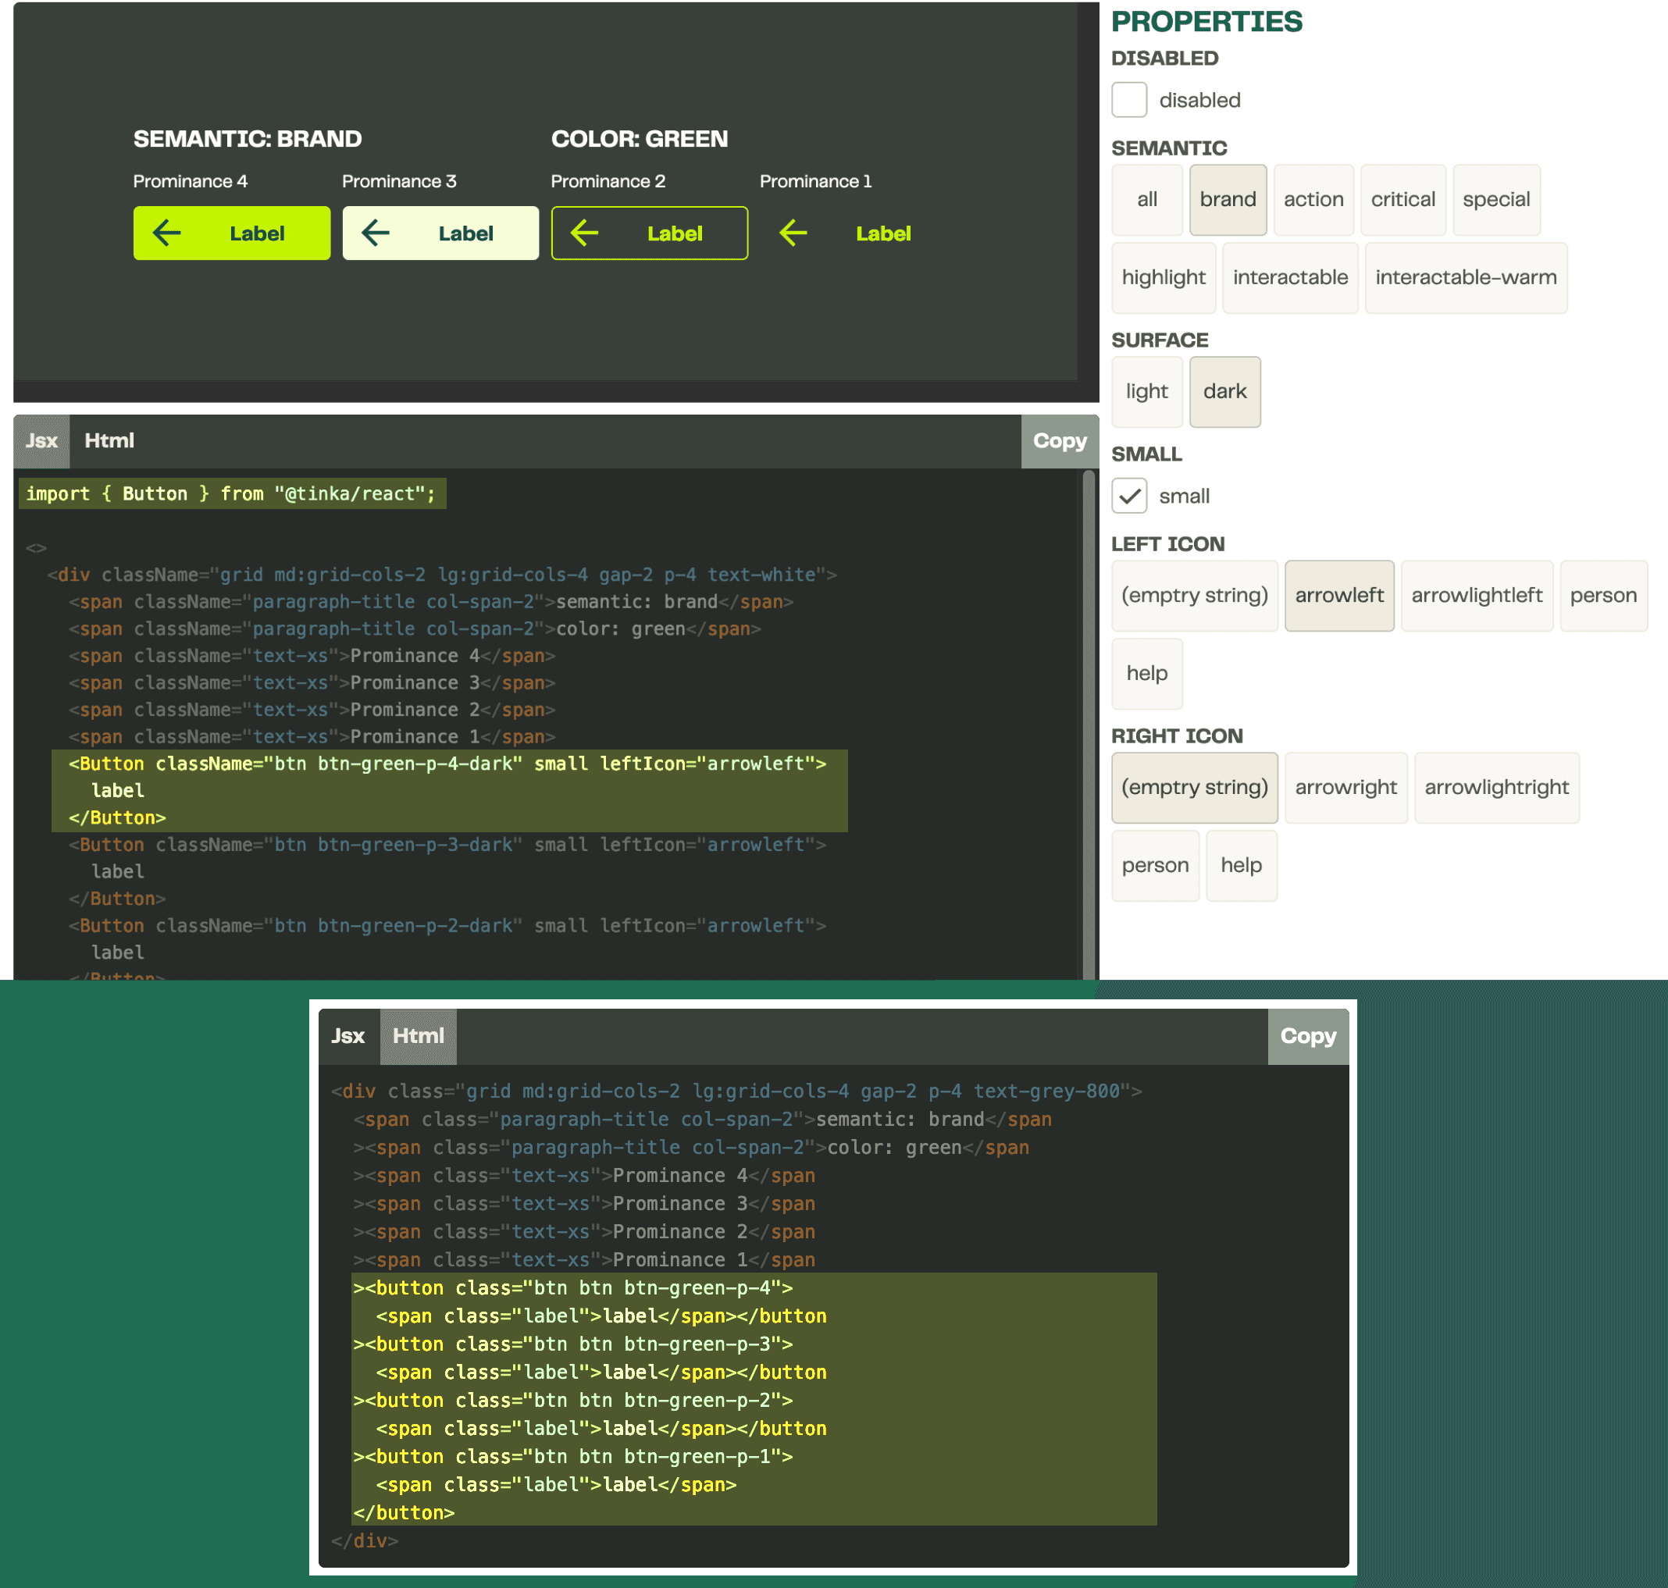This screenshot has height=1588, width=1668.
Task: Click the upper code panel vertical scrollbar
Action: coord(1088,720)
